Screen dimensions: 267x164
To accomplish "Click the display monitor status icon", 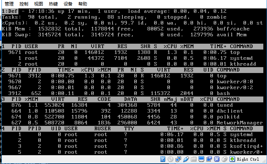I will pyautogui.click(x=201, y=159).
